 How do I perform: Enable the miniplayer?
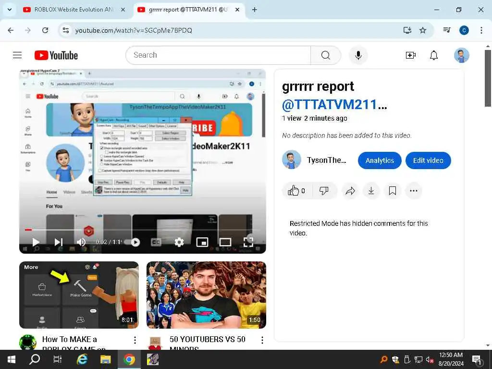click(x=202, y=242)
